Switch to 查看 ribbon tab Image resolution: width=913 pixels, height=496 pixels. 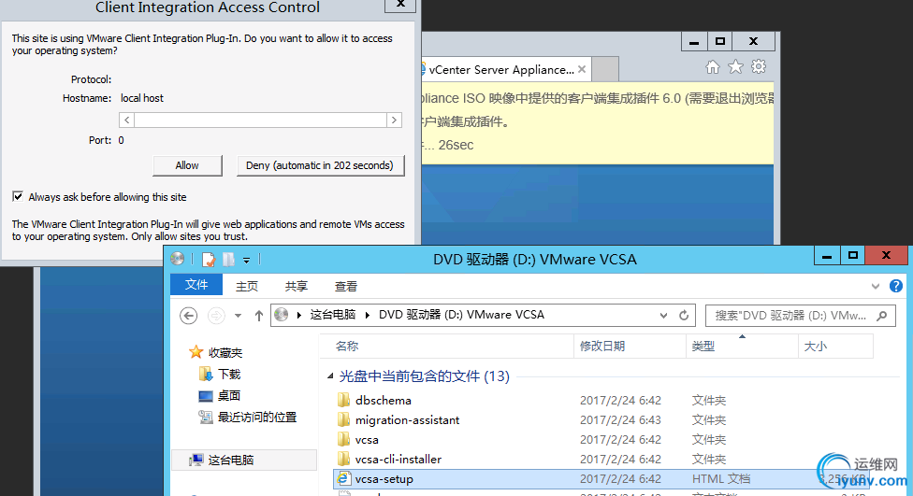point(346,286)
